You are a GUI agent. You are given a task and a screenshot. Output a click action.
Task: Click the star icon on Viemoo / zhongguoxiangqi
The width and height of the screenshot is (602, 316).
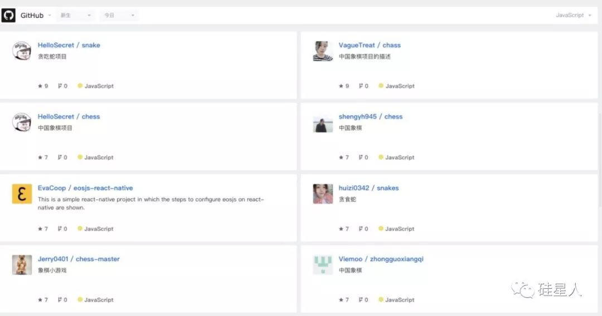pyautogui.click(x=341, y=299)
